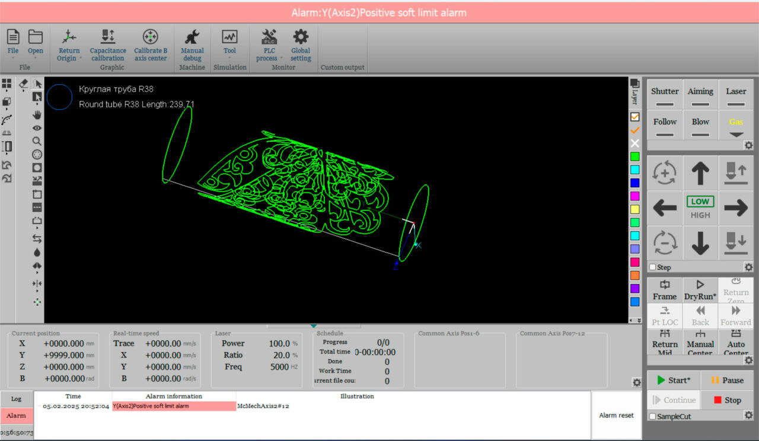The height and width of the screenshot is (441, 759).
Task: Open the 3D cube view tool
Action: point(7,102)
